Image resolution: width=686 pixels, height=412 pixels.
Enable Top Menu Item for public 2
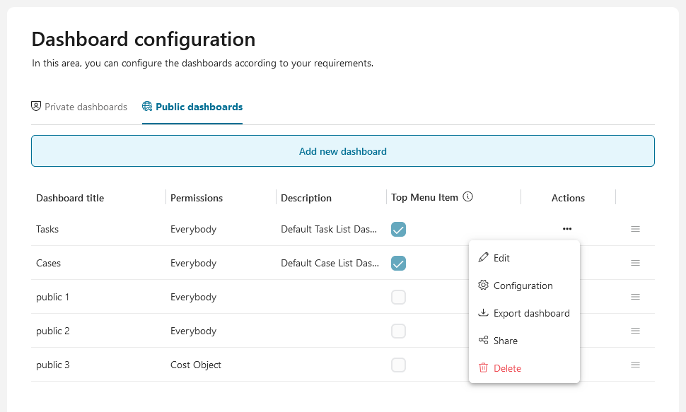pyautogui.click(x=398, y=331)
